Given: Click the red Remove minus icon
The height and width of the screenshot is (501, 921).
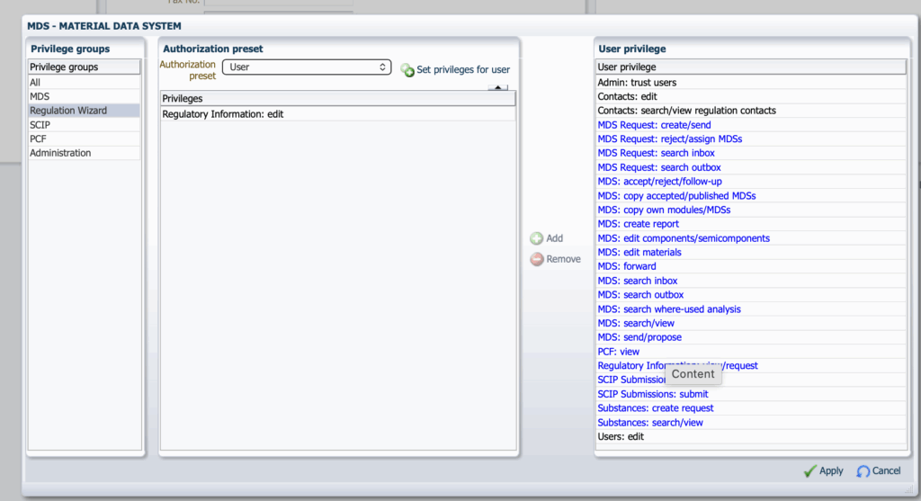Looking at the screenshot, I should pos(536,259).
